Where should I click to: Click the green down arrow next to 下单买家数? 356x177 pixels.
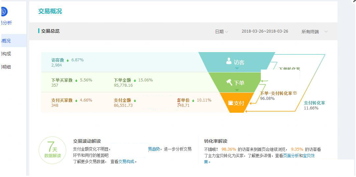(x=76, y=80)
